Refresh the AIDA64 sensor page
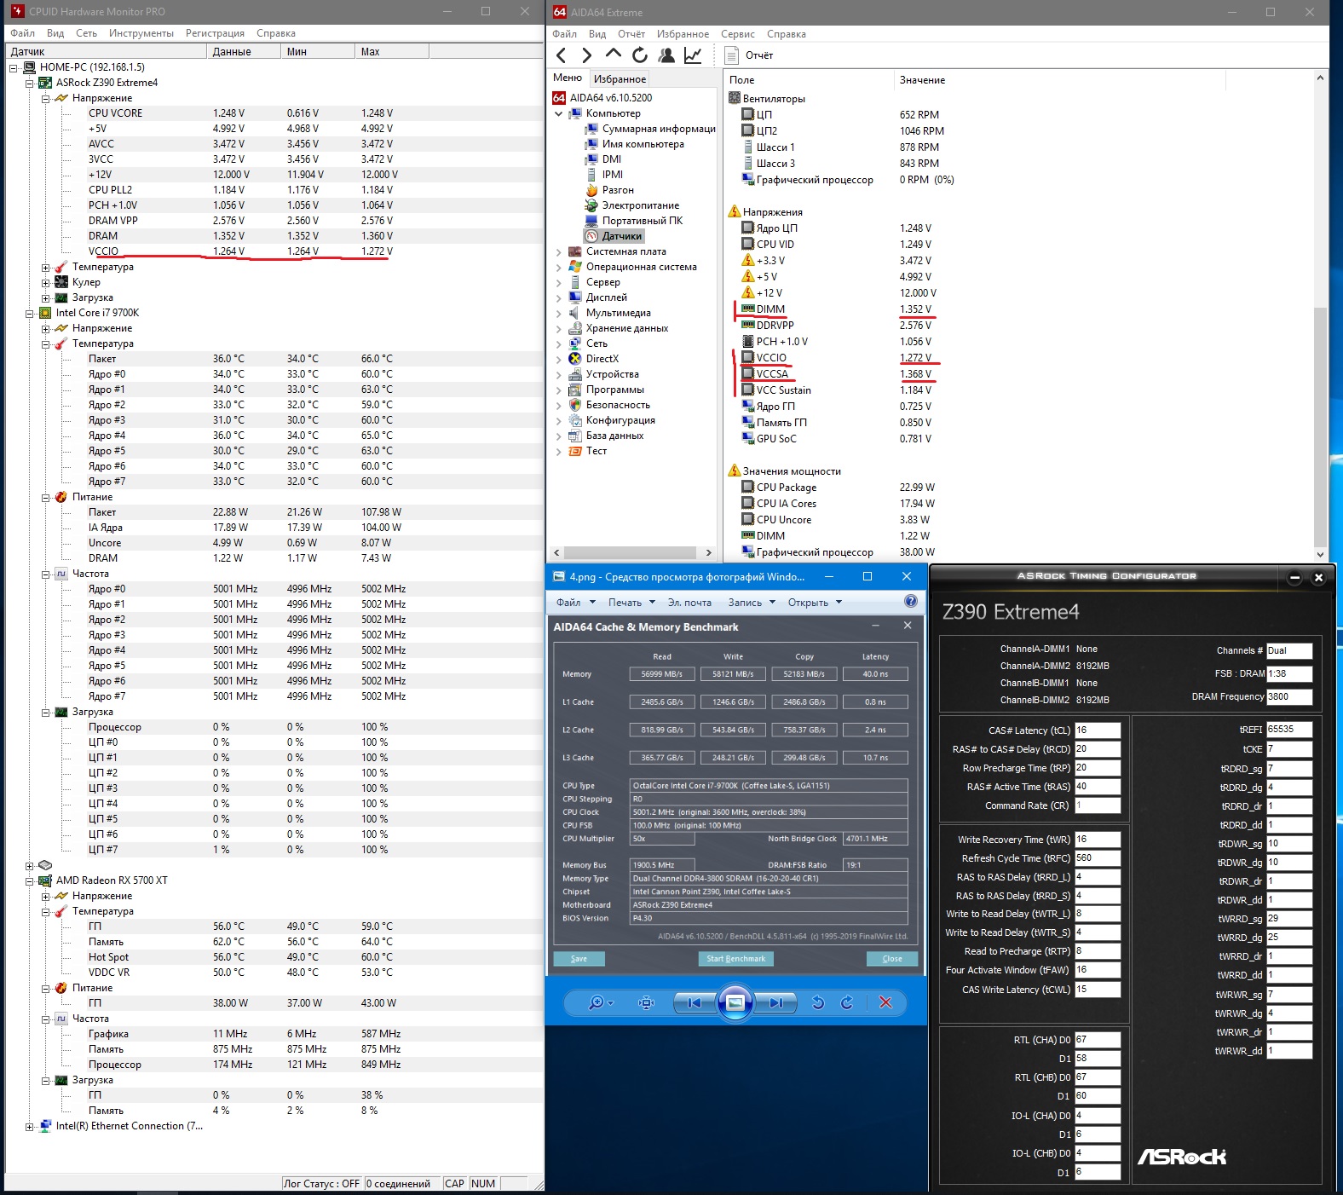Viewport: 1343px width, 1195px height. pyautogui.click(x=640, y=55)
